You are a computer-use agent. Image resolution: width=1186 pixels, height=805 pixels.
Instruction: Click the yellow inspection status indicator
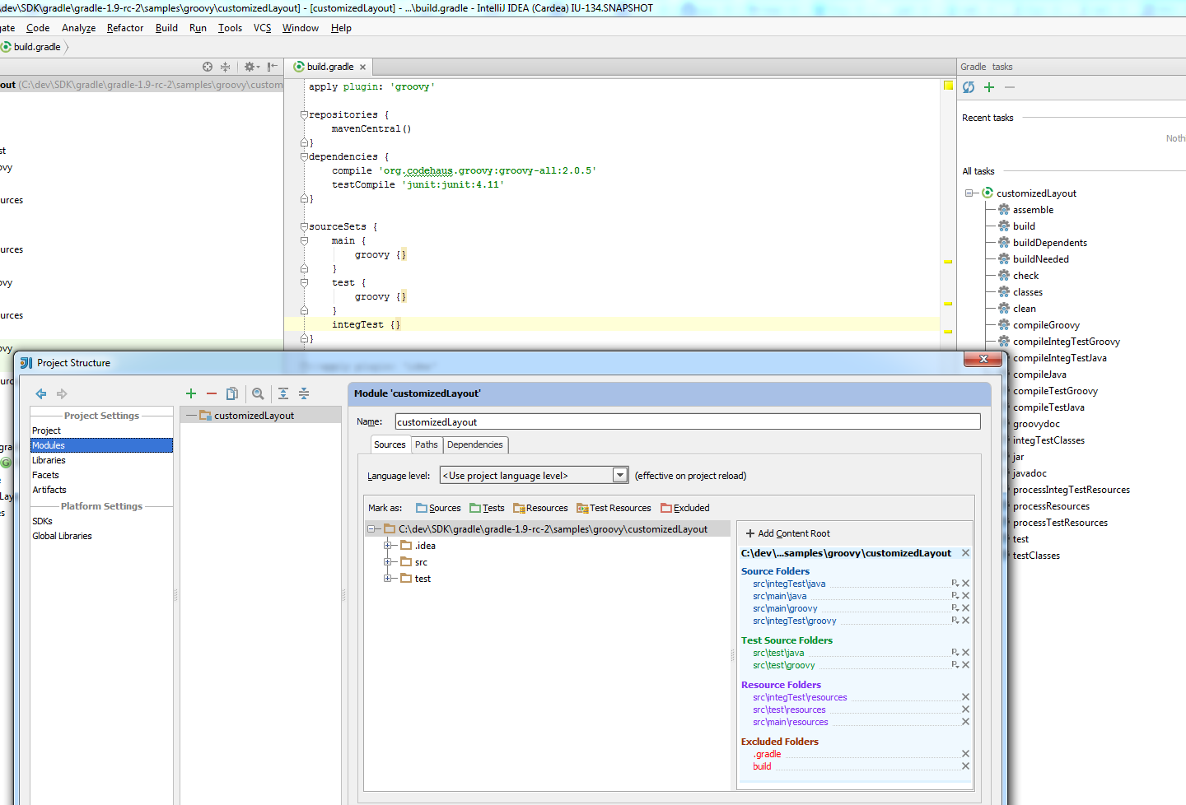tap(948, 86)
